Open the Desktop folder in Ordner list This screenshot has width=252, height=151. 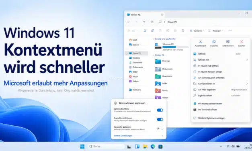pos(162,61)
